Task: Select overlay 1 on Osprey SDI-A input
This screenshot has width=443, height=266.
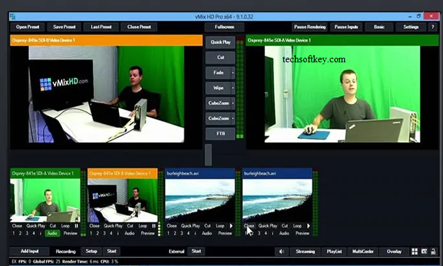Action: click(14, 234)
